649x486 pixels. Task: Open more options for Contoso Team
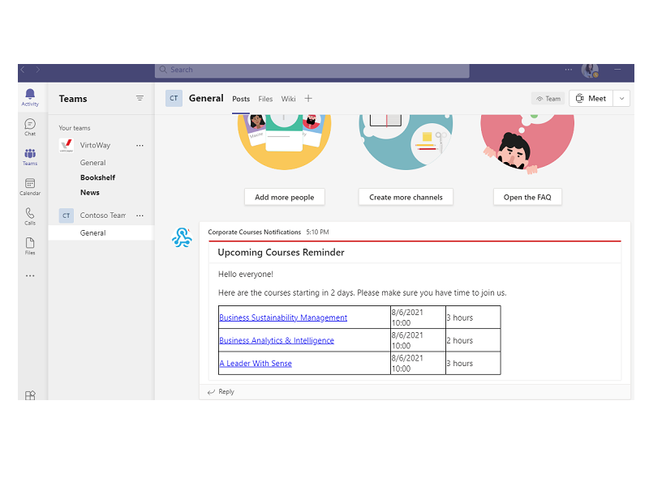coord(140,215)
